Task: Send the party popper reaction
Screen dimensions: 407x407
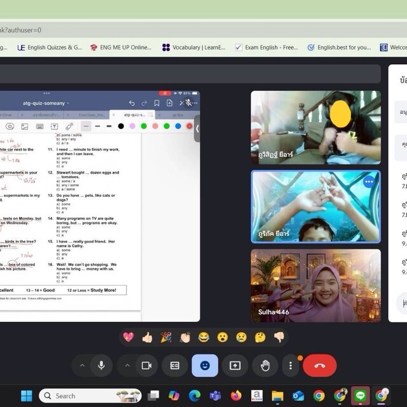Action: click(166, 337)
